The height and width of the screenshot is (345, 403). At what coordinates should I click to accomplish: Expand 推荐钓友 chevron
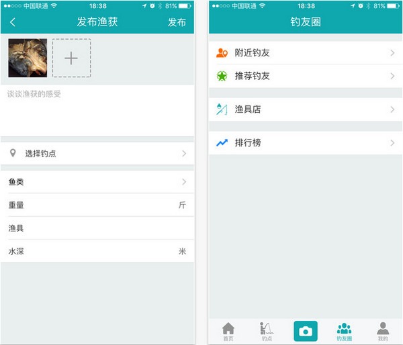click(392, 76)
